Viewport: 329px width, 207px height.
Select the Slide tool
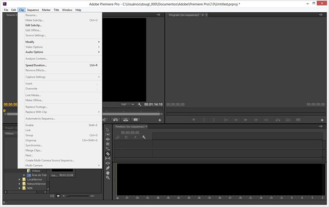coord(108,163)
